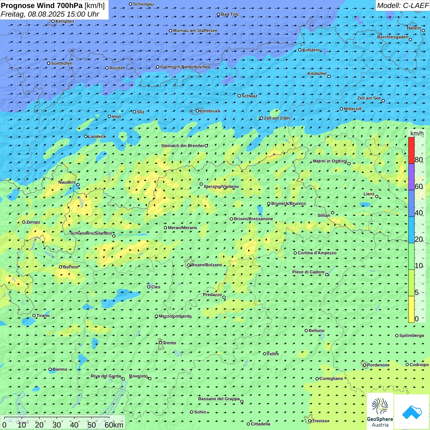Click the Treviso city marker
Viewport: 430px width, 430px height.
310,421
